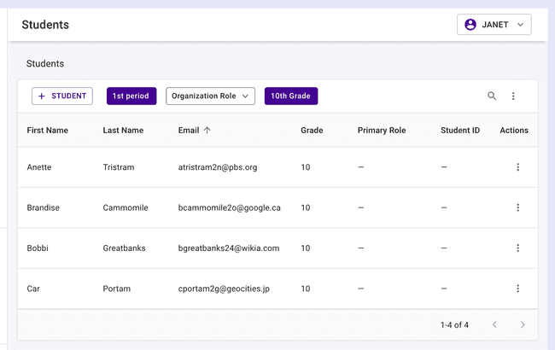Open the JANET user account dropdown
Image resolution: width=555 pixels, height=350 pixels.
pyautogui.click(x=494, y=25)
